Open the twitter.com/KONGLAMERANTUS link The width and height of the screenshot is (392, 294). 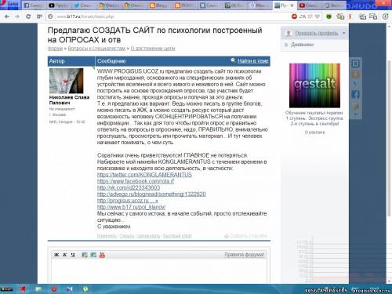click(144, 175)
